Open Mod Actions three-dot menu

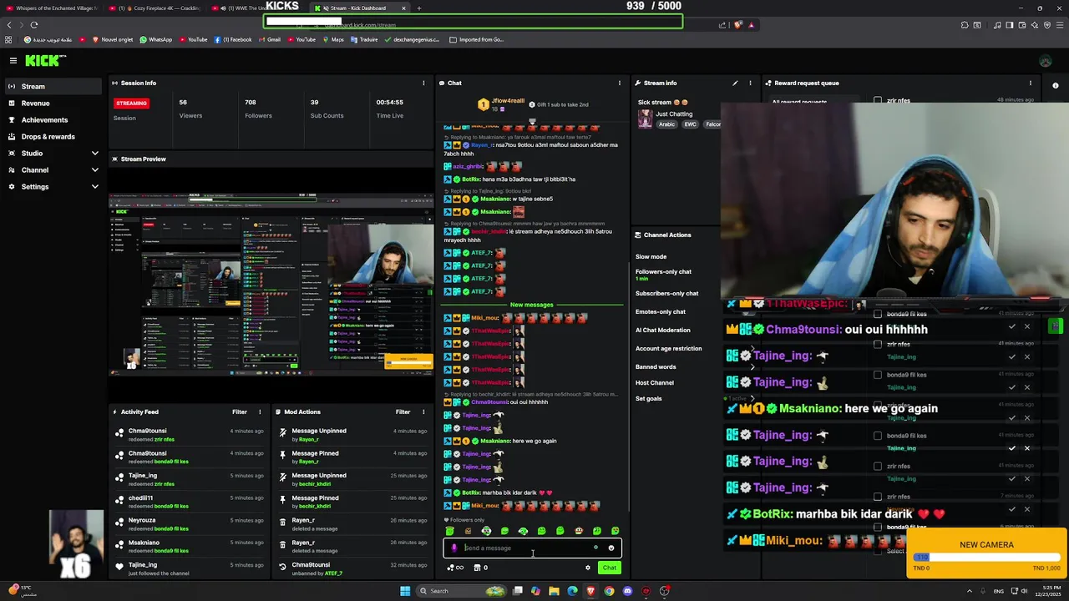pos(423,412)
